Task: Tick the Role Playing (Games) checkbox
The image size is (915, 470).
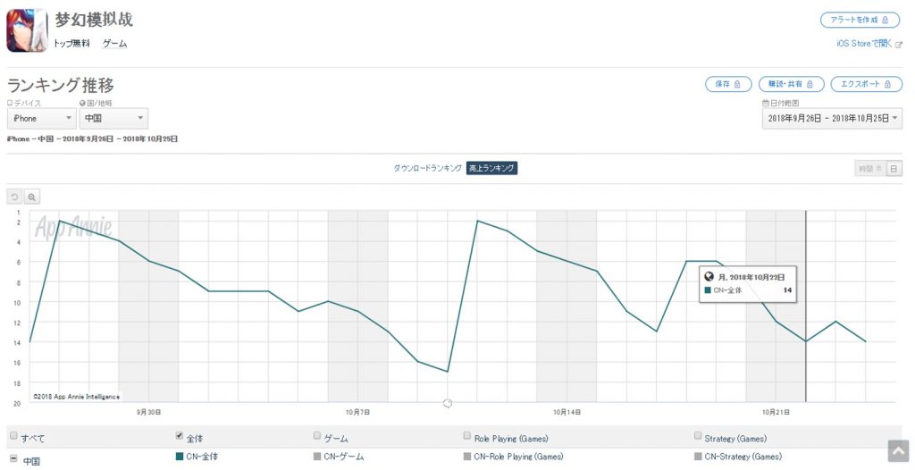Action: [467, 436]
